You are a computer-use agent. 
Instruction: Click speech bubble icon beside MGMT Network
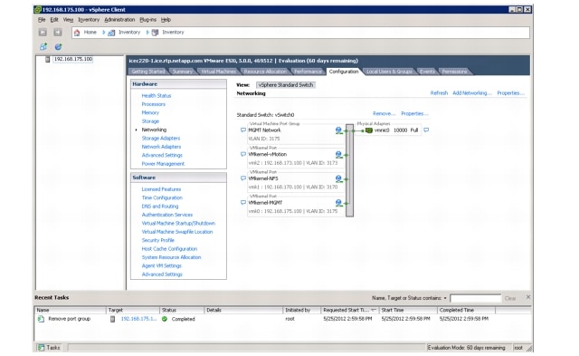[243, 130]
